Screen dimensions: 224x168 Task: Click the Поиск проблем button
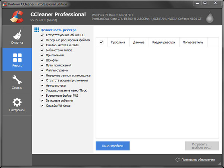pos(113,146)
